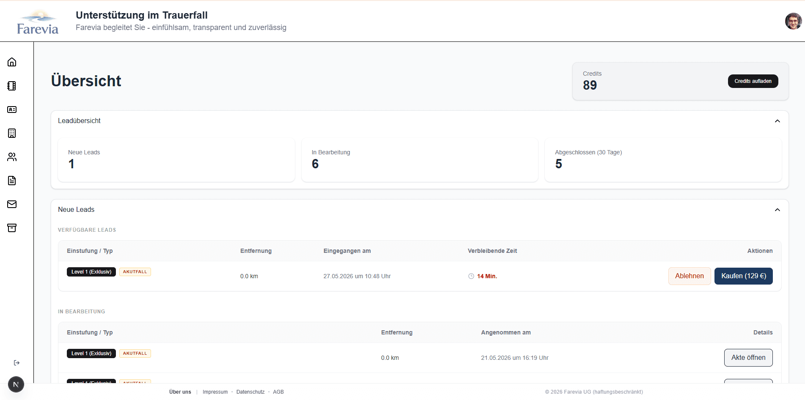Collapse the Neue Leads section
Viewport: 805px width, 400px height.
(777, 210)
